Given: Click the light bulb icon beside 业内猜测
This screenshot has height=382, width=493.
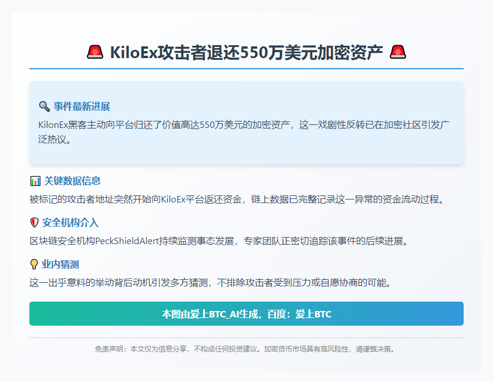Looking at the screenshot, I should tap(34, 265).
